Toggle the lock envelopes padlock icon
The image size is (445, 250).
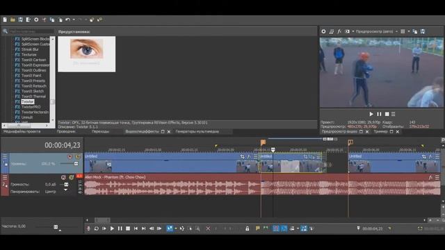[248, 228]
